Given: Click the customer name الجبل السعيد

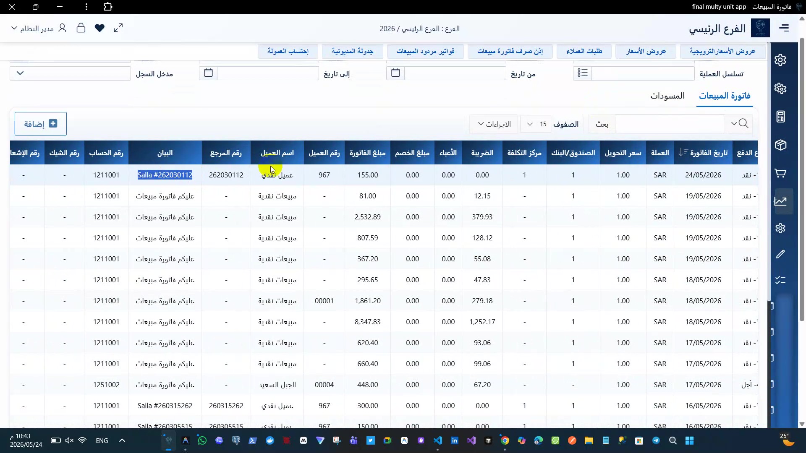Looking at the screenshot, I should 277,385.
